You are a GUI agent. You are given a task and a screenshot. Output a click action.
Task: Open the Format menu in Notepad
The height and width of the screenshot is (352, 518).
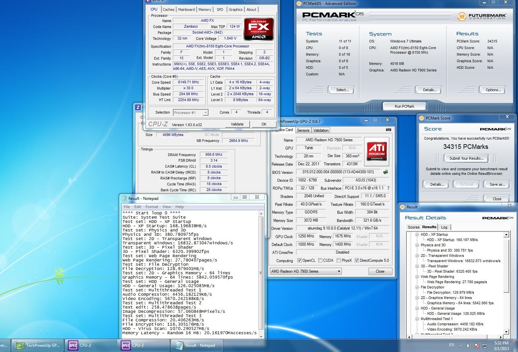152,207
